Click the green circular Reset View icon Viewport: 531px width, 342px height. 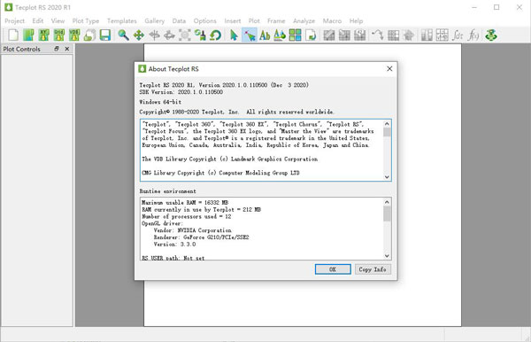pos(215,35)
